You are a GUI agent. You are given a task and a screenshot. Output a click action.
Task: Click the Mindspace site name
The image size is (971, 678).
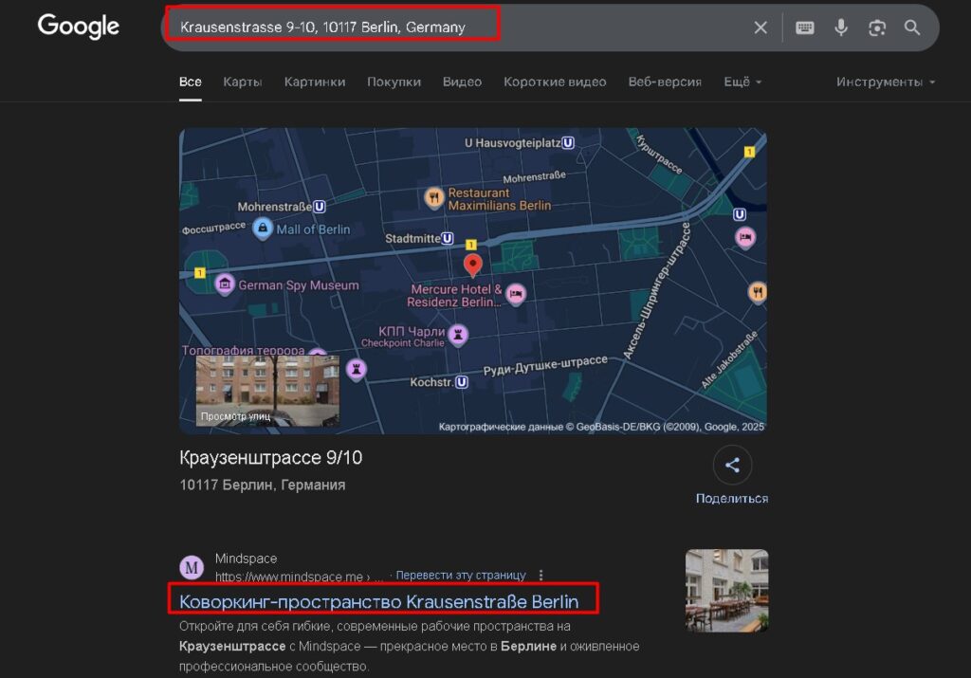point(246,559)
